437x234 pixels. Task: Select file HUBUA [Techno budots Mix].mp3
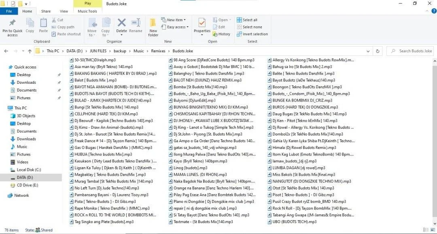pos(101,154)
